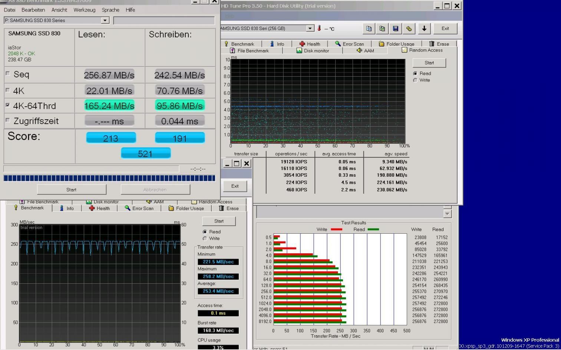561x350 pixels.
Task: Open the Hilfe menu
Action: click(130, 10)
